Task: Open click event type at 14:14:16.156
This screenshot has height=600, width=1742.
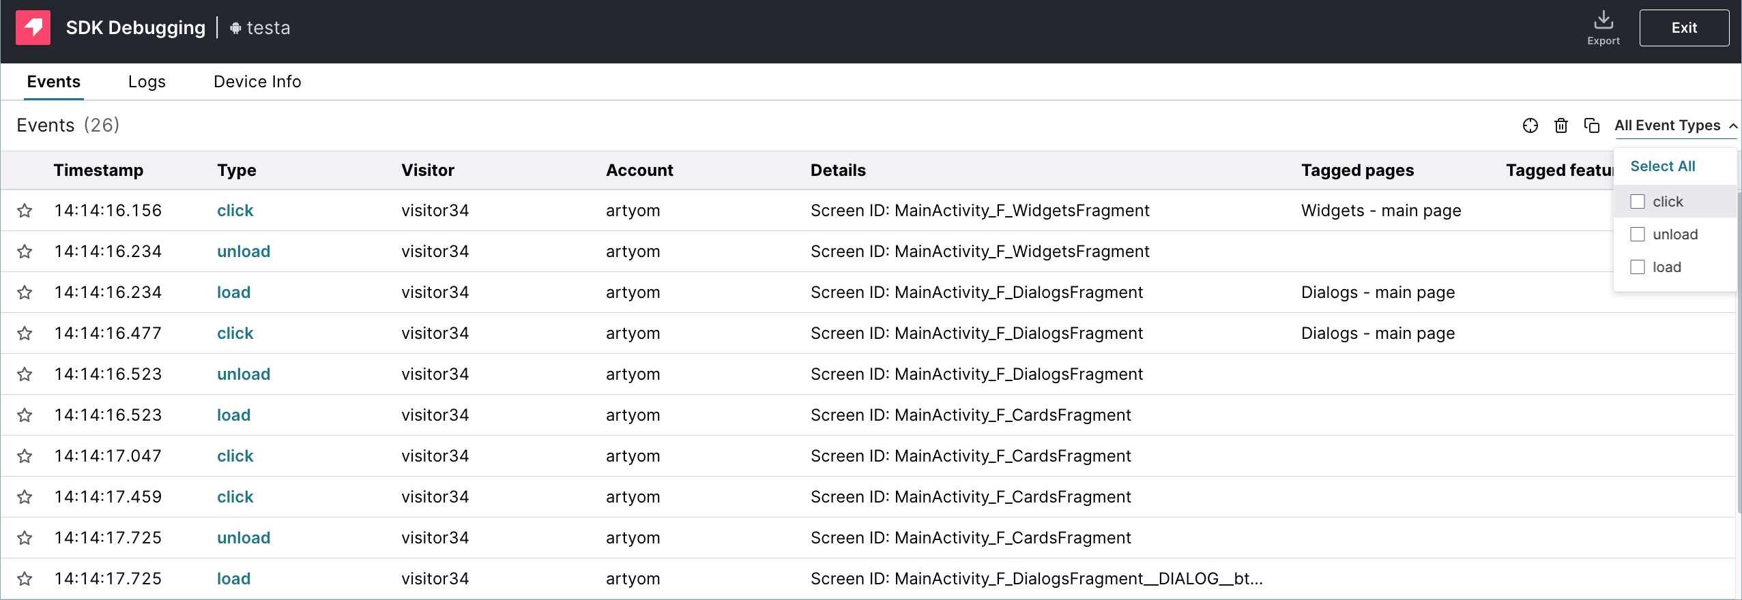Action: click(x=235, y=211)
